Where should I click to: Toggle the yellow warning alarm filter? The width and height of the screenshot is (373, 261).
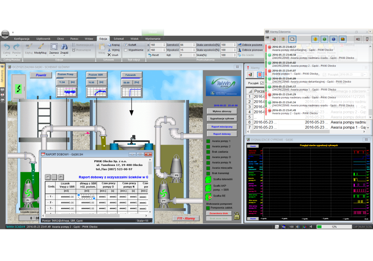click(315, 39)
